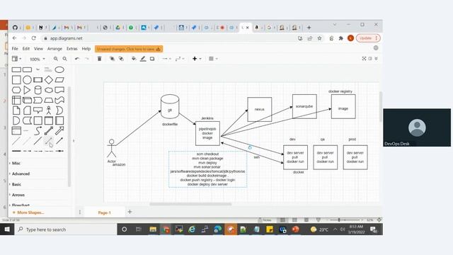Click the To Back icon
This screenshot has height=255, width=453.
(x=121, y=59)
